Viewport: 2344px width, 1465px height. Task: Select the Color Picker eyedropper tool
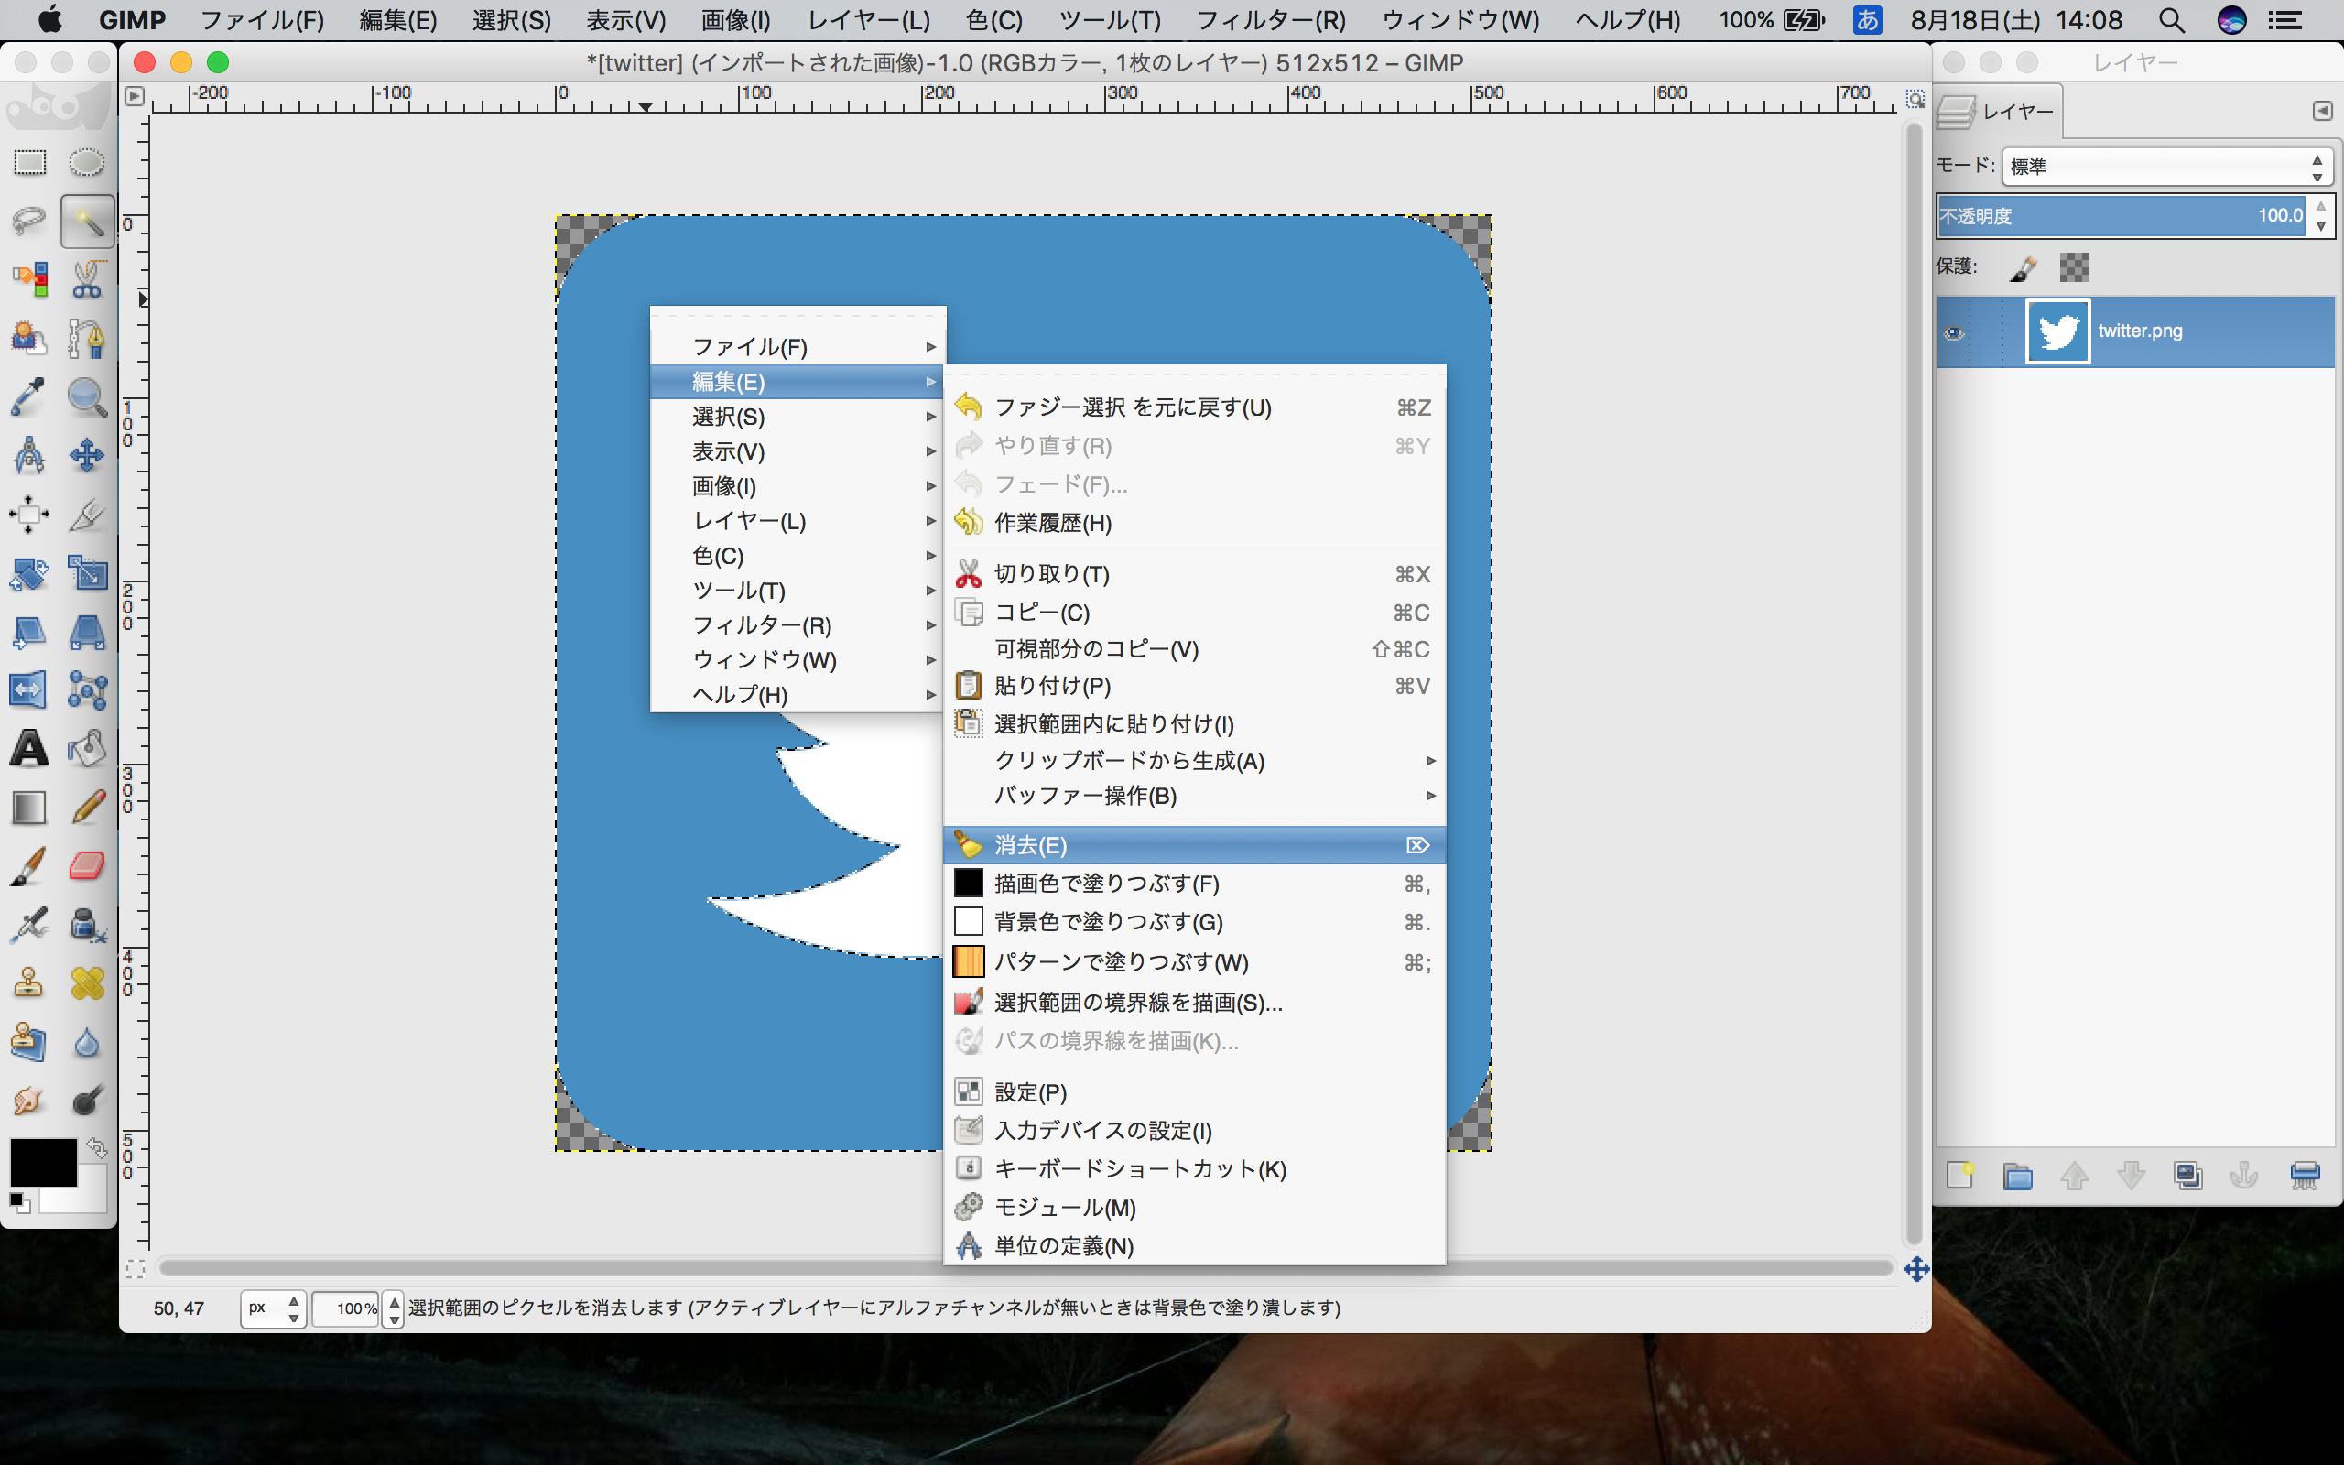(x=29, y=397)
